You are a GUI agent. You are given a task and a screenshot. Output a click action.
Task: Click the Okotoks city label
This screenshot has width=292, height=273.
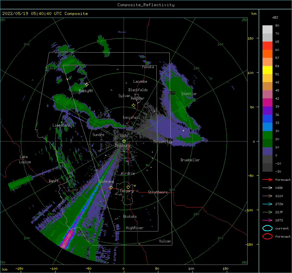130,216
